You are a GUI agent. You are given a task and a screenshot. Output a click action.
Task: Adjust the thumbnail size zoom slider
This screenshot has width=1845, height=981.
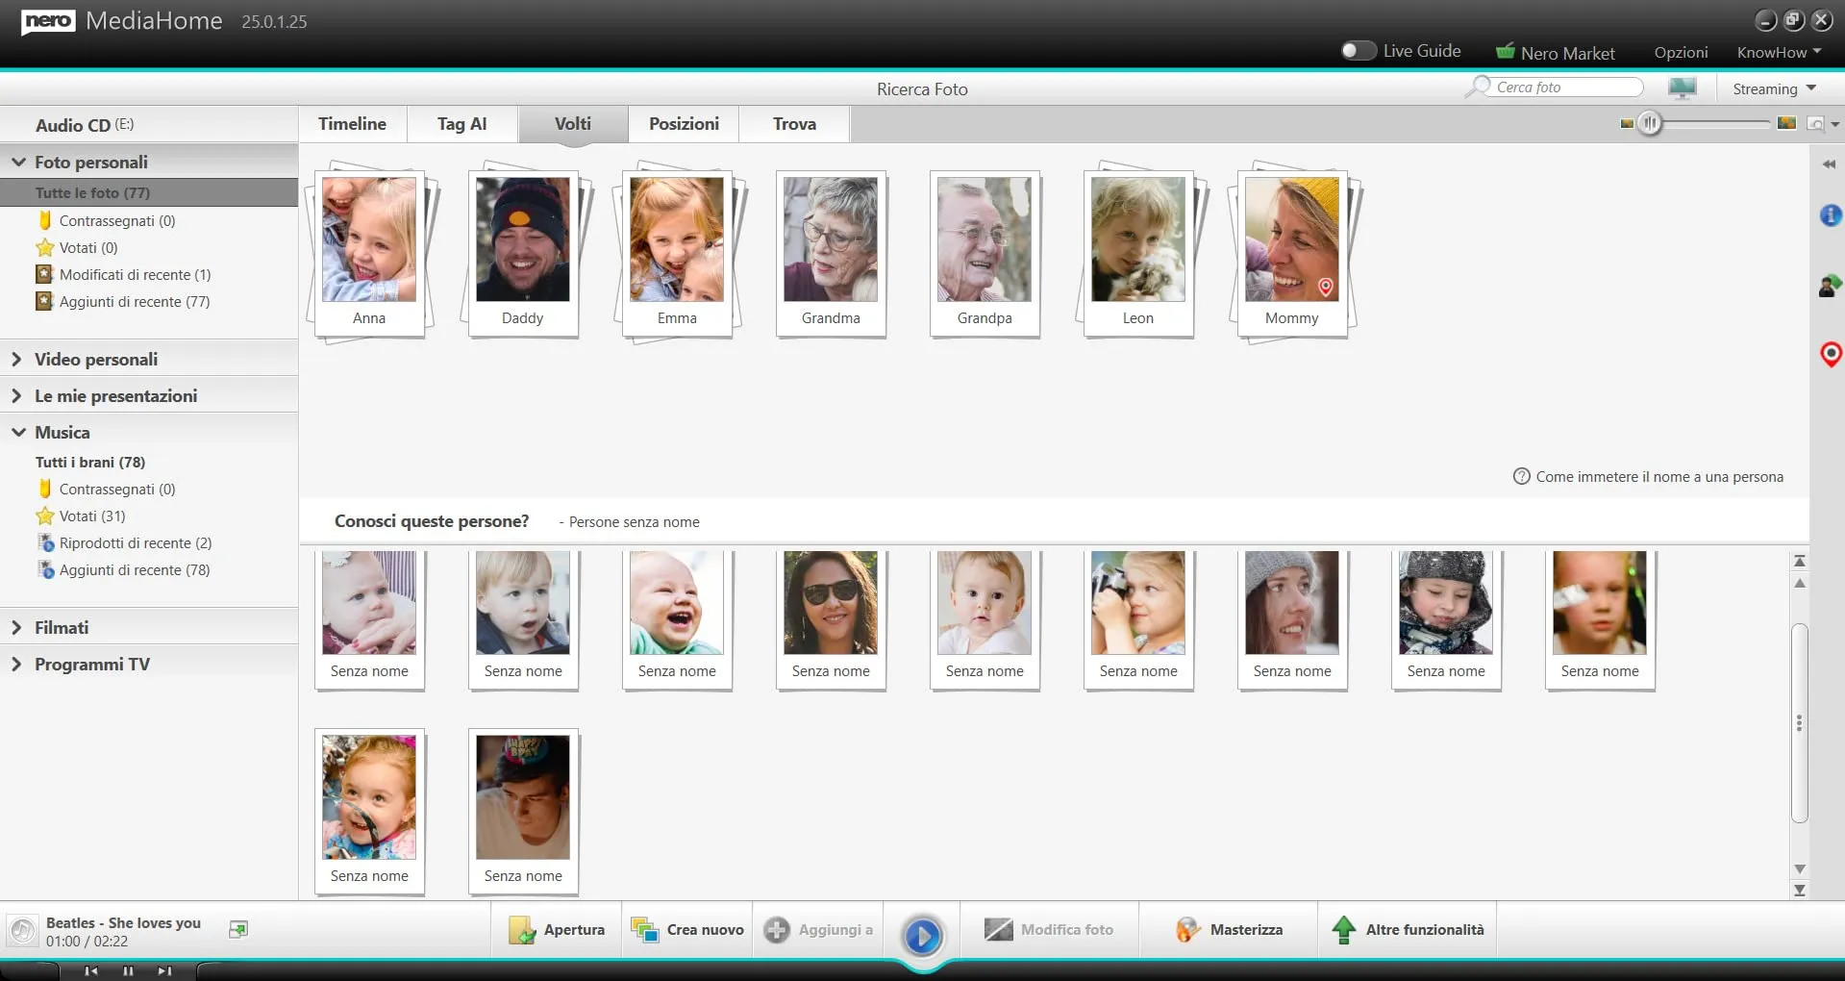(x=1650, y=123)
